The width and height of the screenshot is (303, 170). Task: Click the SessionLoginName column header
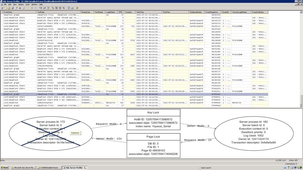pyautogui.click(x=241, y=12)
